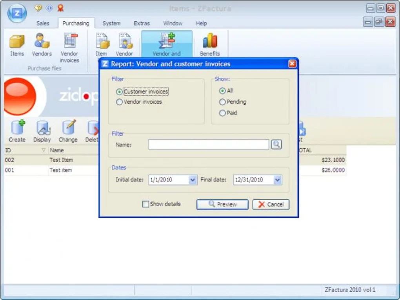The image size is (400, 300).
Task: Expand the Final date dropdown
Action: (x=277, y=180)
